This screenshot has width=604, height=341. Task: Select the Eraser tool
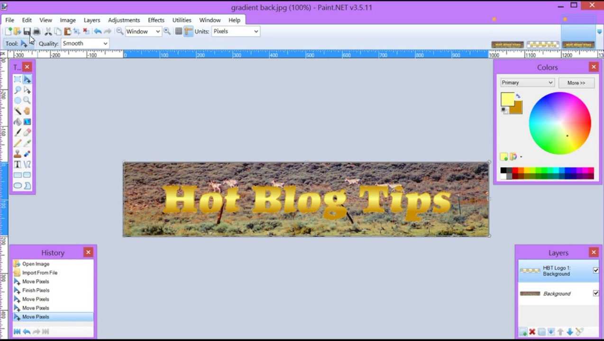(x=27, y=133)
